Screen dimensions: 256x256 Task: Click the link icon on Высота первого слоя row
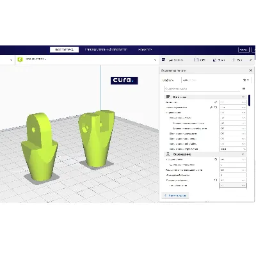[x=211, y=108]
